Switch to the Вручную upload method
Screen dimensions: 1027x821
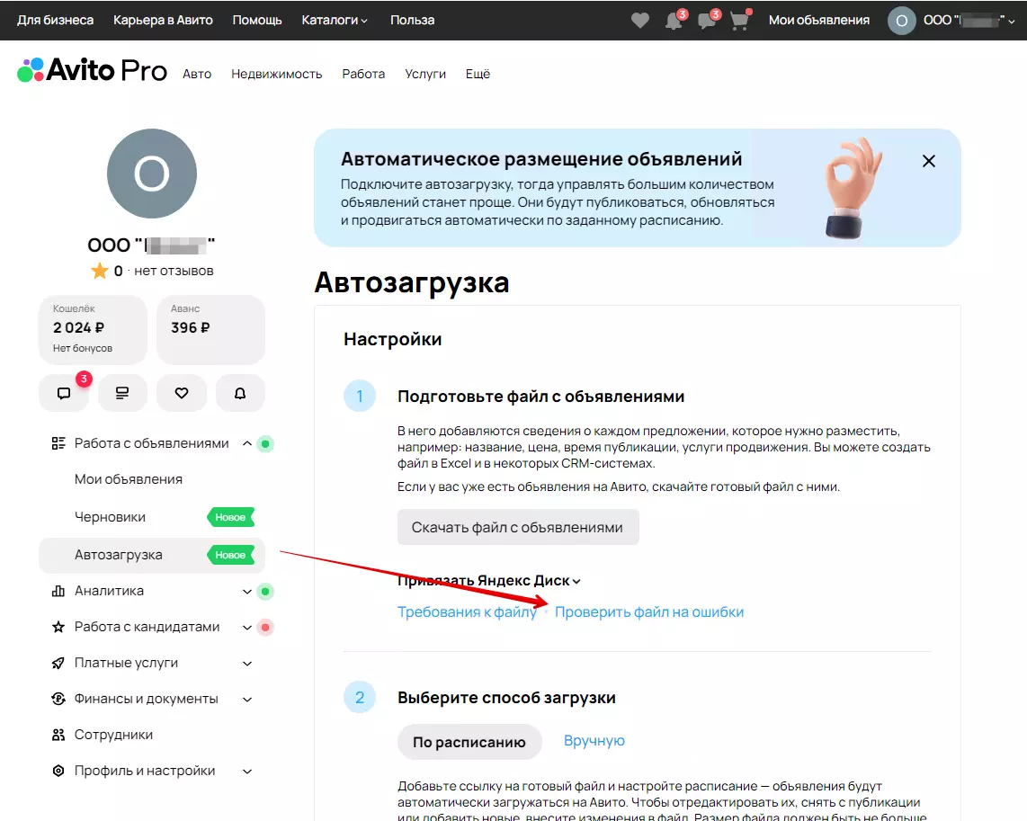[594, 741]
